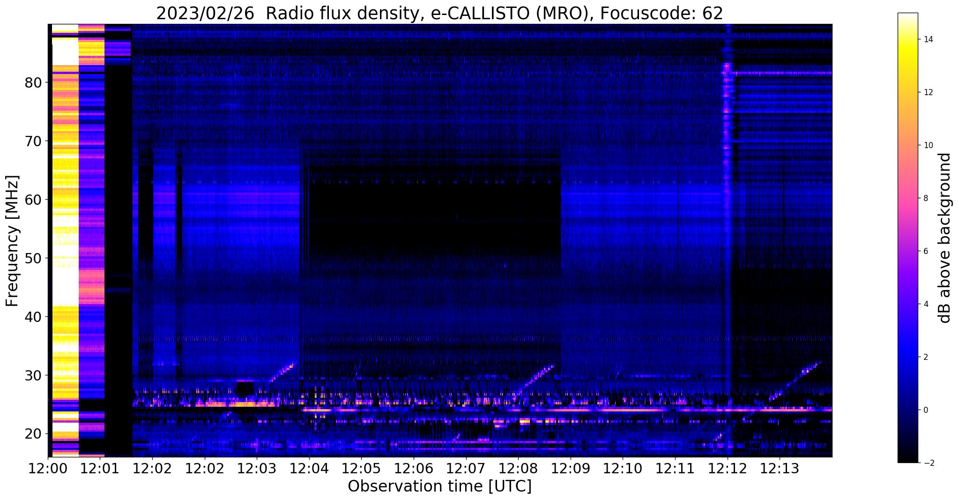Click the 12:09 time tick label
The height and width of the screenshot is (500, 959).
pos(571,468)
